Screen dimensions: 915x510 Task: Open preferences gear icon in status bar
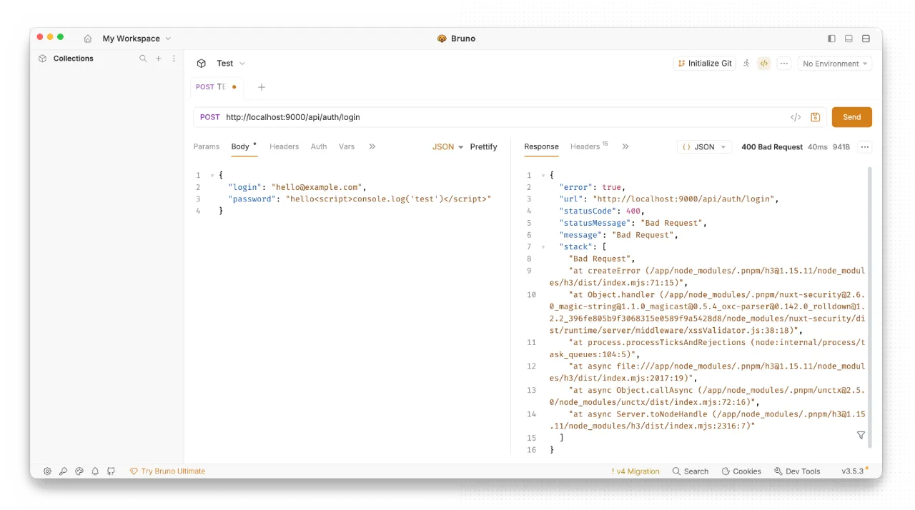[x=47, y=471]
